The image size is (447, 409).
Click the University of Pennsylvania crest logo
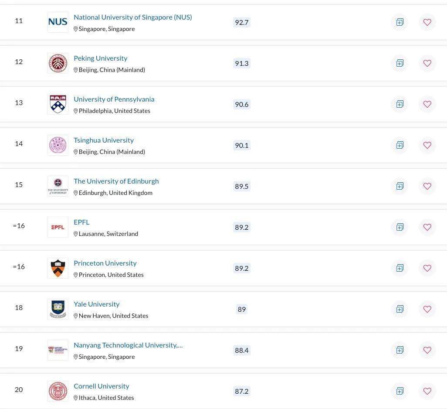(x=58, y=104)
